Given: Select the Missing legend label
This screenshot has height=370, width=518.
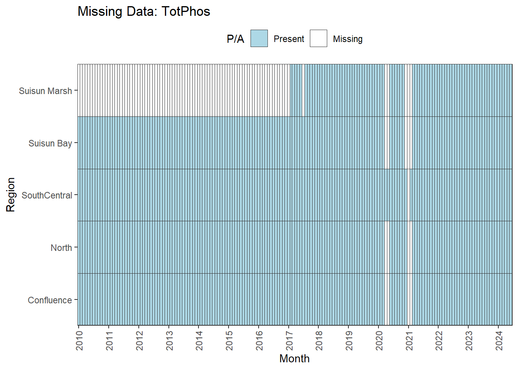Looking at the screenshot, I should click(x=348, y=39).
